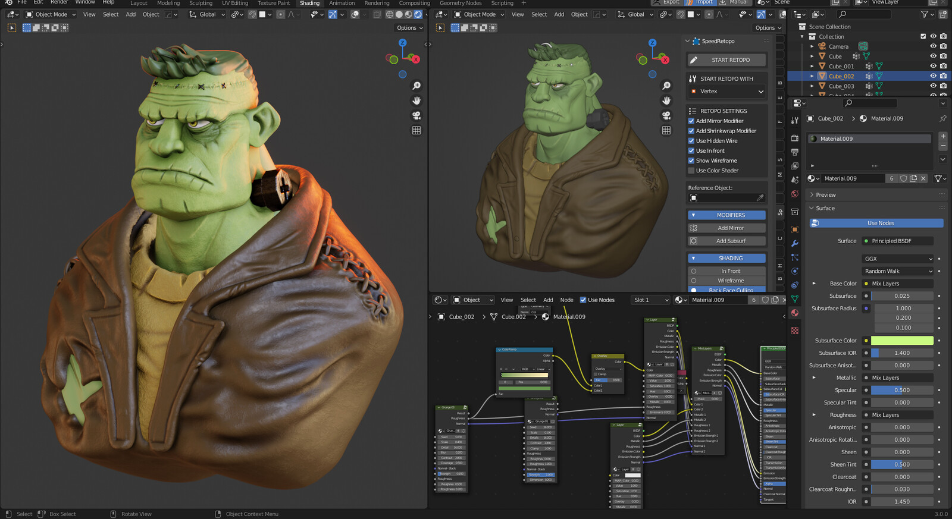
Task: Open the Scene properties tab
Action: [795, 180]
